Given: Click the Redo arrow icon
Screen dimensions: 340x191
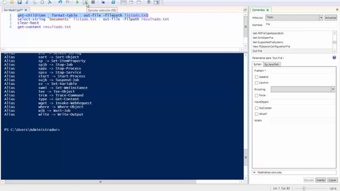Looking at the screenshot, I should coord(67,2).
